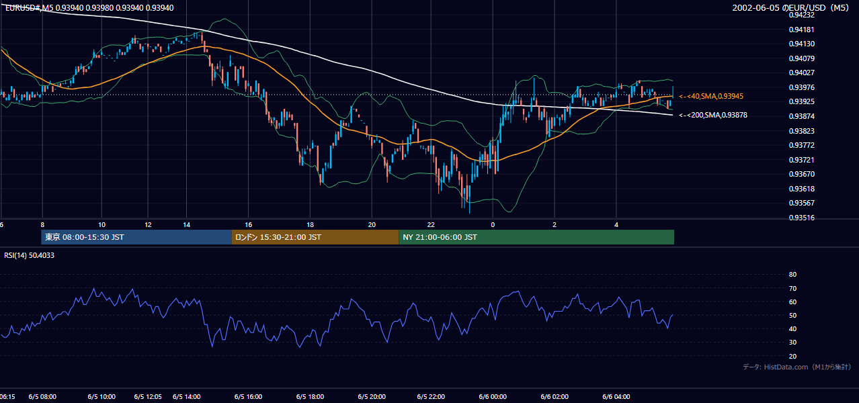This screenshot has height=403, width=859.
Task: Click the 0.94130 price axis label
Action: click(x=802, y=44)
